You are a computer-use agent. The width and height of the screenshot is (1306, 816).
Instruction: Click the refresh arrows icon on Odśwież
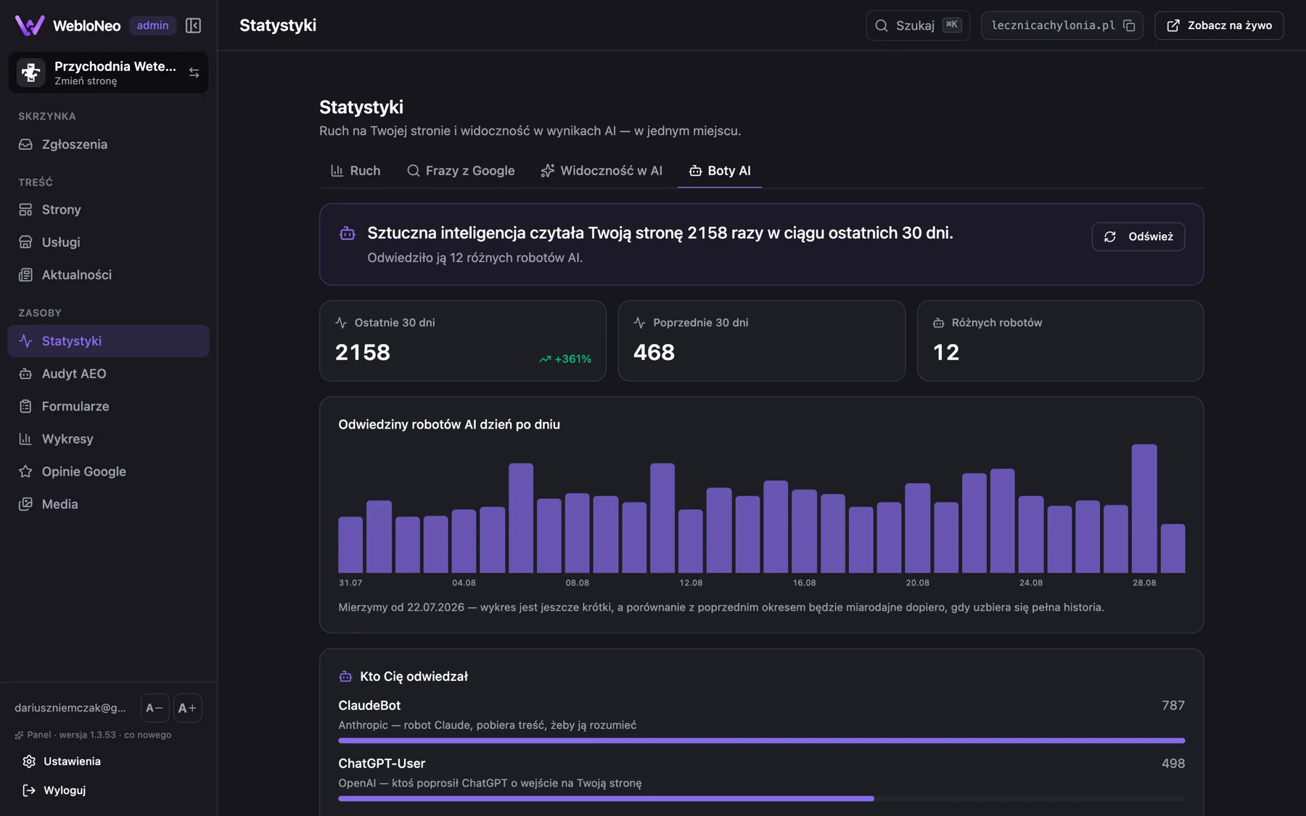[x=1110, y=236]
